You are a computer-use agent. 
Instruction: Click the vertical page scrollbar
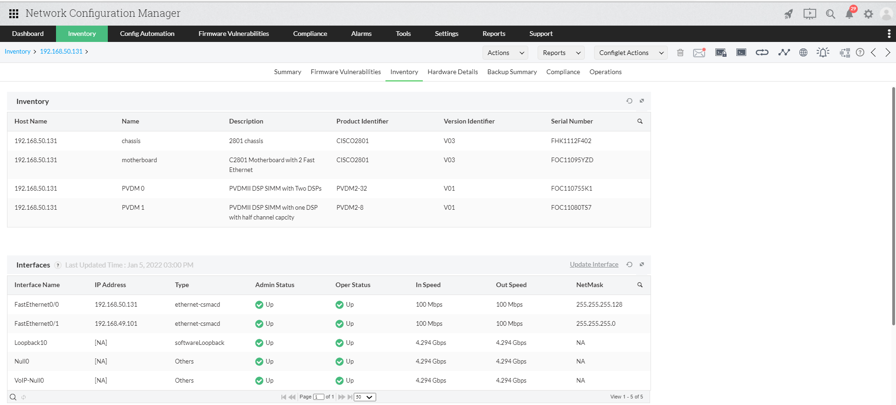point(893,205)
